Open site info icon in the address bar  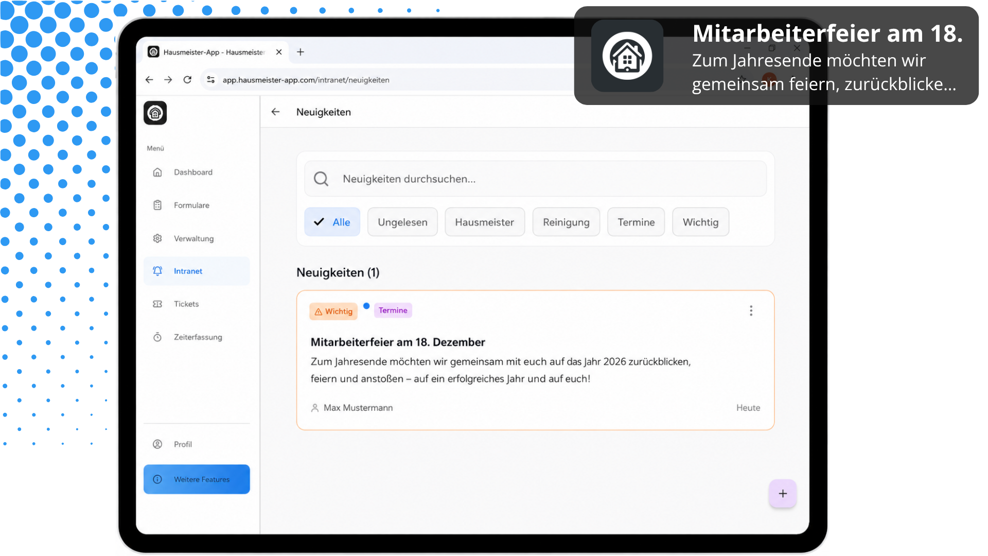(210, 80)
